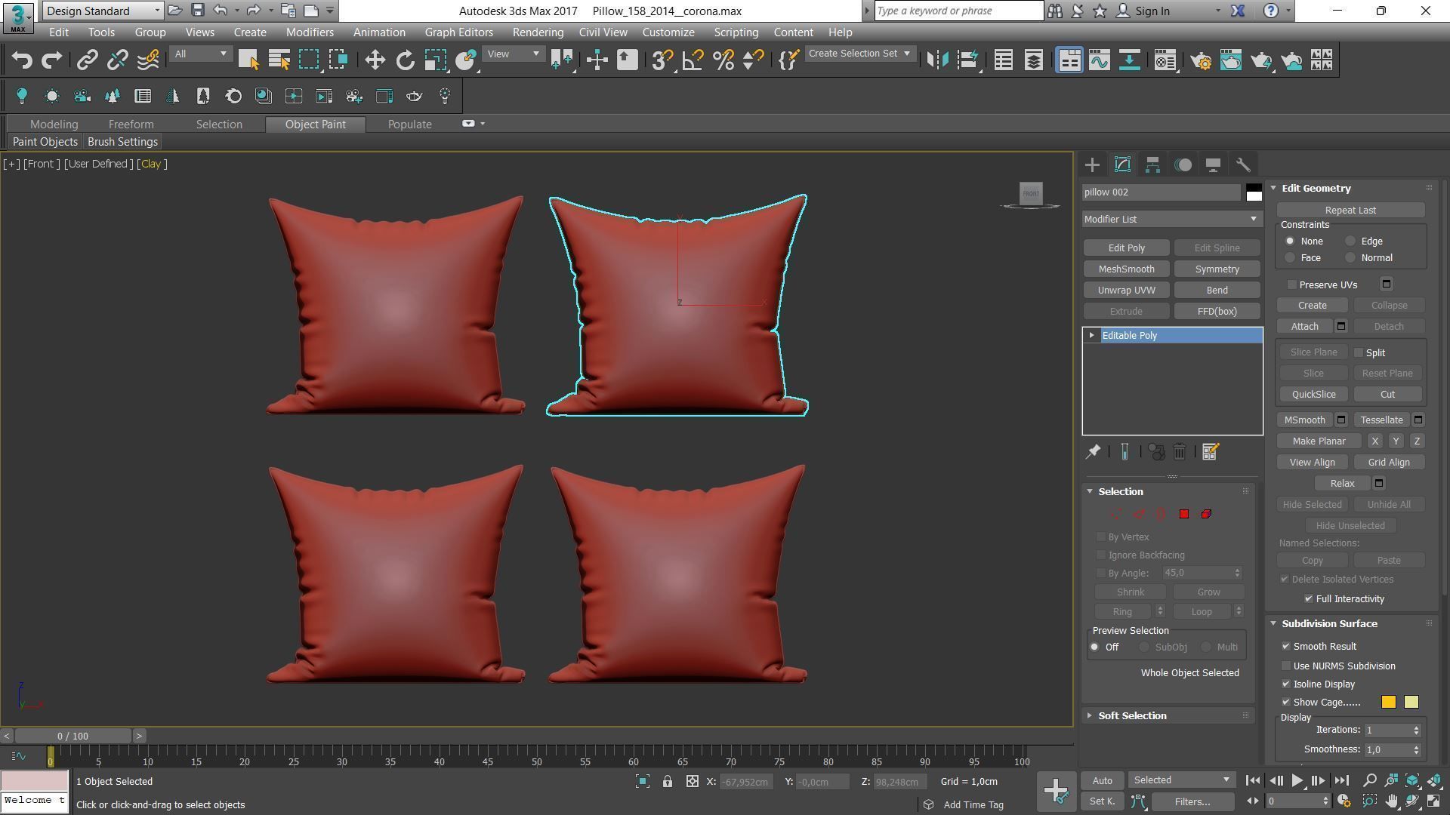
Task: Open the Design Standard workspace dropdown
Action: [103, 11]
